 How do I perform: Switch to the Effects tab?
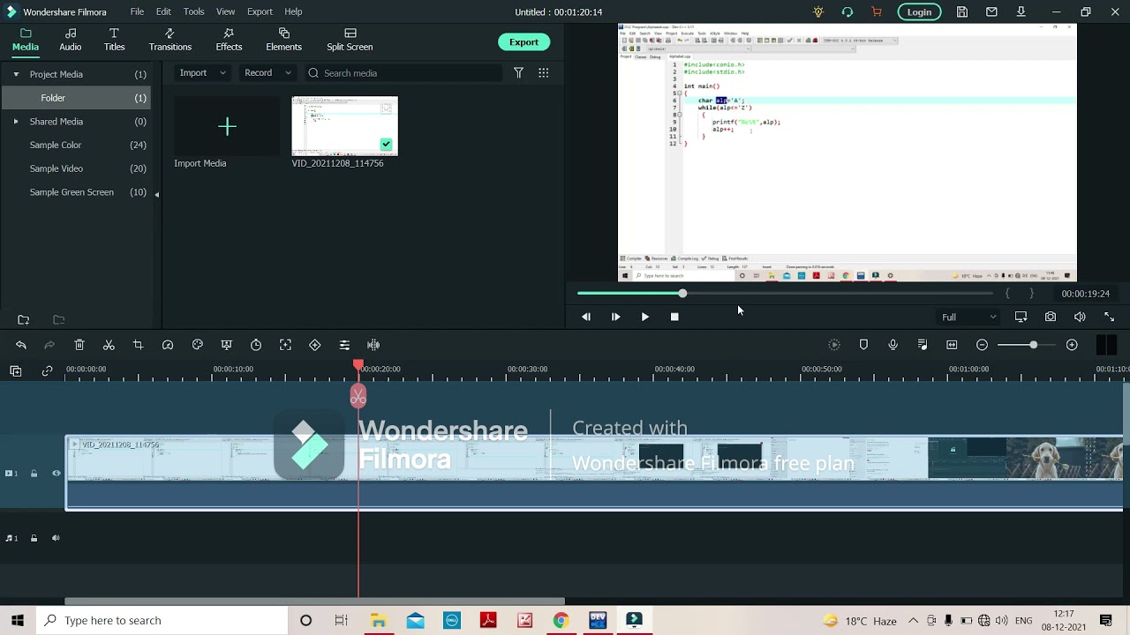tap(229, 40)
